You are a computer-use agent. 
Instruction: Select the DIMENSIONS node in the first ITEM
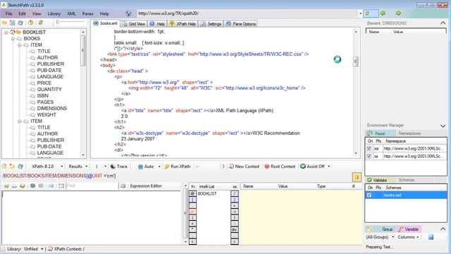coord(51,108)
